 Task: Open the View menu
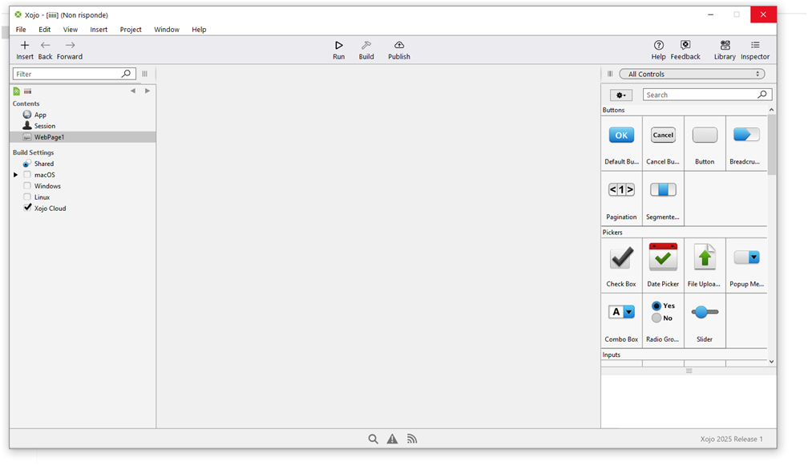71,30
